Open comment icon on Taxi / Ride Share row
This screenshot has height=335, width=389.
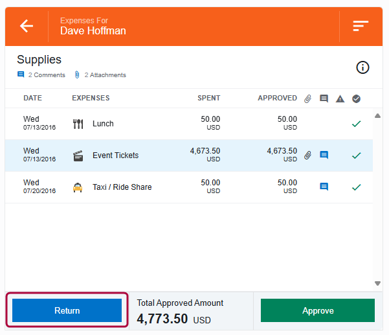click(x=324, y=187)
